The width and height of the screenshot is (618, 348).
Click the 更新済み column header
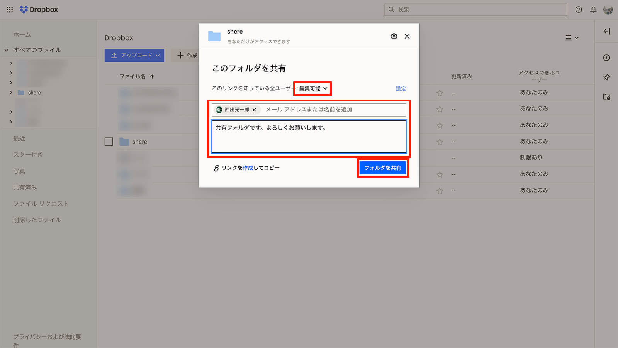(462, 76)
